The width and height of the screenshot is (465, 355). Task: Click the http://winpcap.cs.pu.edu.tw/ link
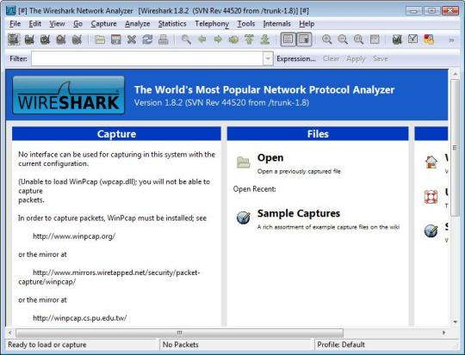point(79,318)
